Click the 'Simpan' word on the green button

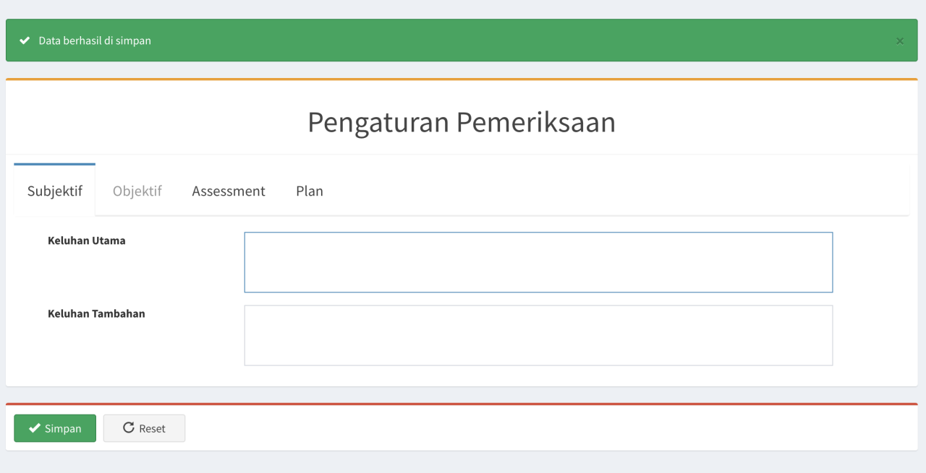point(63,428)
